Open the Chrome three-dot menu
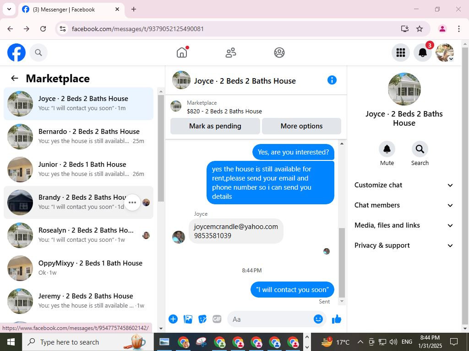Viewport: 469px width, 351px height. coord(459,29)
